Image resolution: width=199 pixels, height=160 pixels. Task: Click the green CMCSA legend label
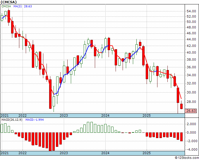(x=6, y=6)
